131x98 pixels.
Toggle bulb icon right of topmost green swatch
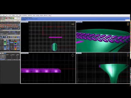tap(6, 41)
